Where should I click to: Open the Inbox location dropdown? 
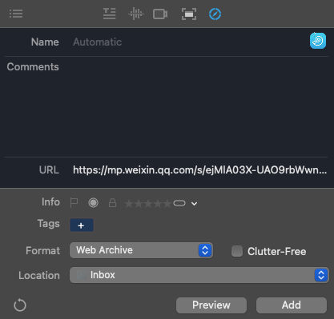tap(199, 275)
